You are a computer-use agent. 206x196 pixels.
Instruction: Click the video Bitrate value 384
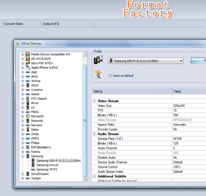coord(176,115)
